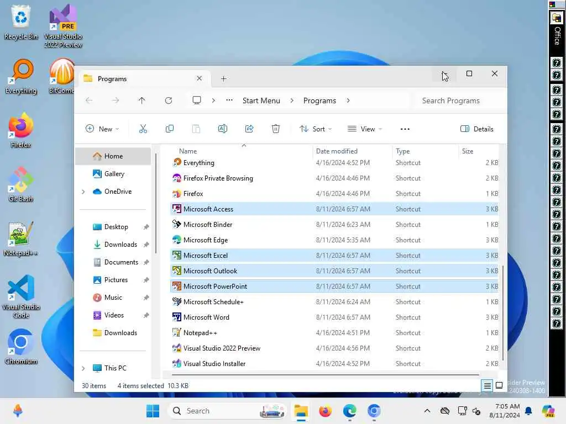Screen dimensions: 566x424
Task: Go forward with the right arrow
Action: tap(115, 100)
